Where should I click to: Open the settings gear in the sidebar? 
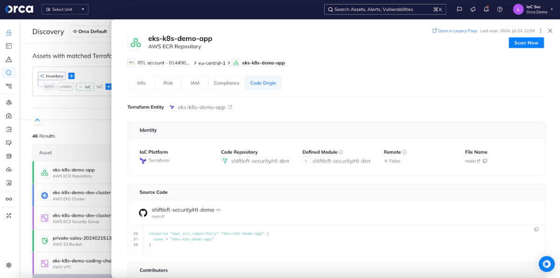pyautogui.click(x=9, y=265)
